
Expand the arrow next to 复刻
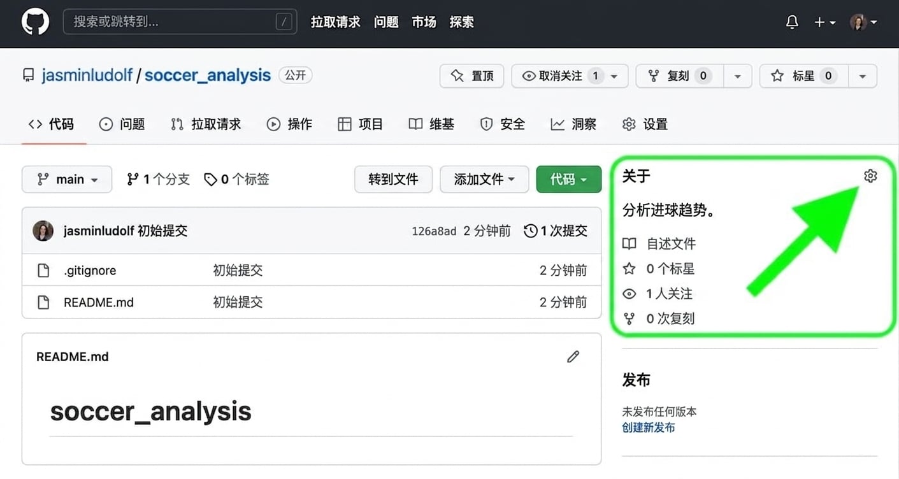coord(738,76)
